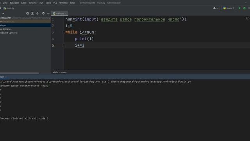Select External Libraries in project tree
The height and width of the screenshot is (141, 250).
click(x=6, y=29)
